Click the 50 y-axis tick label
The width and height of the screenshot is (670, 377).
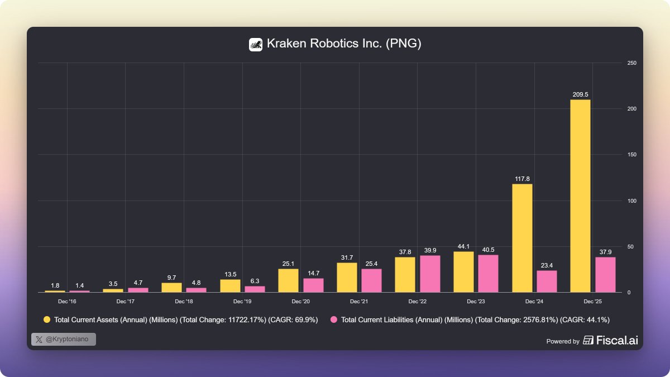[630, 246]
